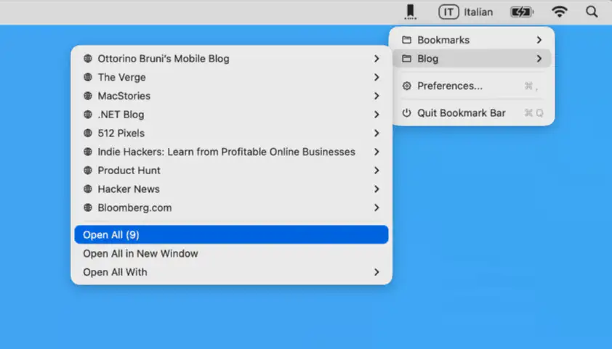Switch the Italian input source menu
612x349 pixels.
click(466, 12)
